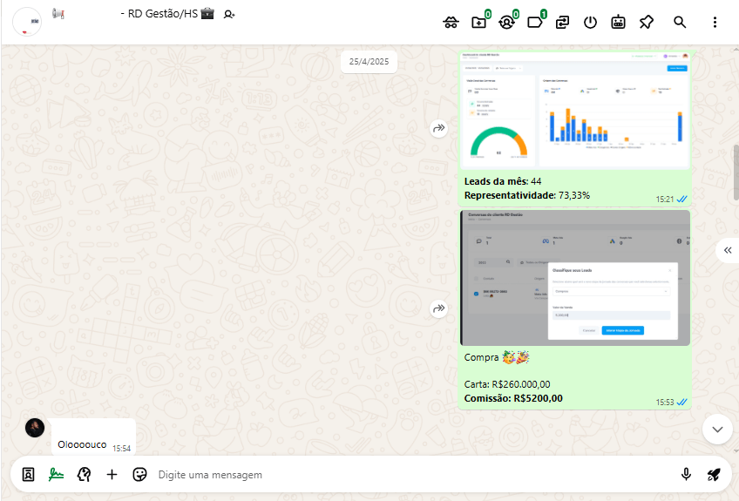Image resolution: width=739 pixels, height=501 pixels.
Task: Open the Classifique seus Leads screenshot thumbnail
Action: tap(575, 278)
